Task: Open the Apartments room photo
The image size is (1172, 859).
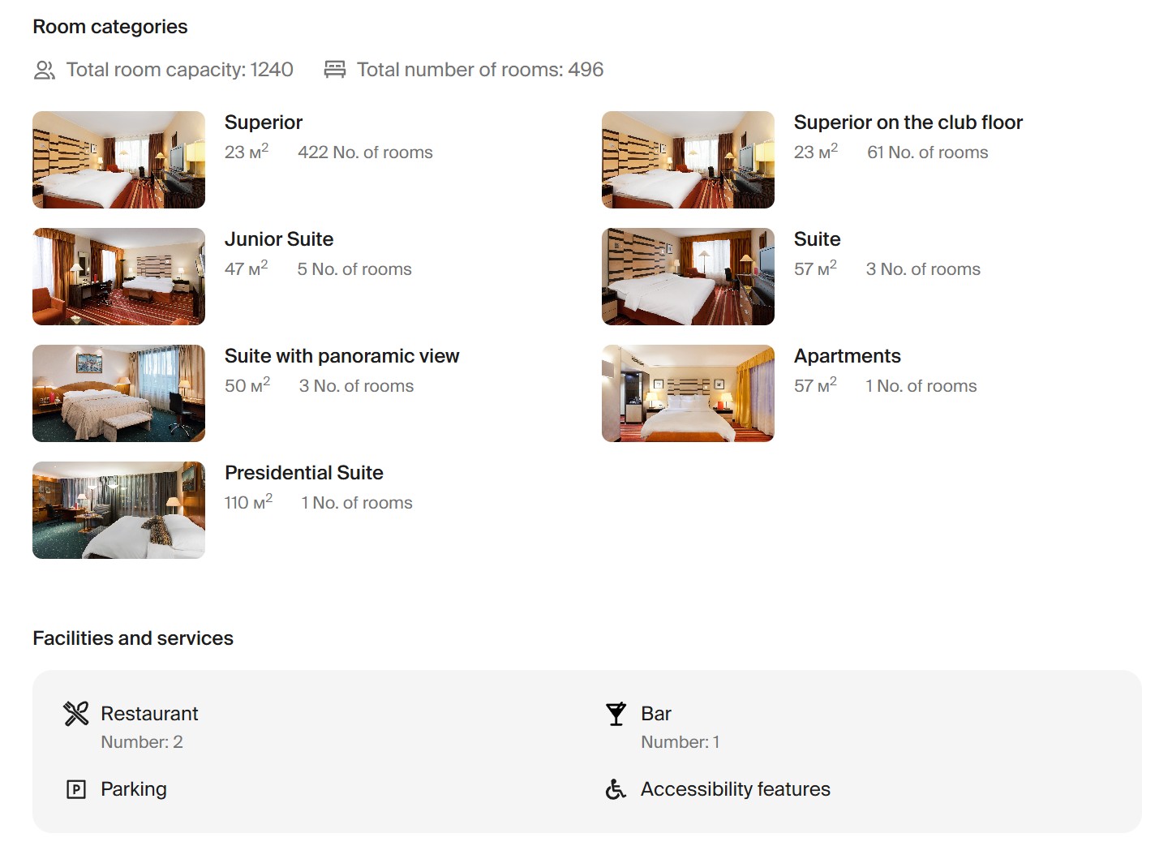Action: pos(688,393)
